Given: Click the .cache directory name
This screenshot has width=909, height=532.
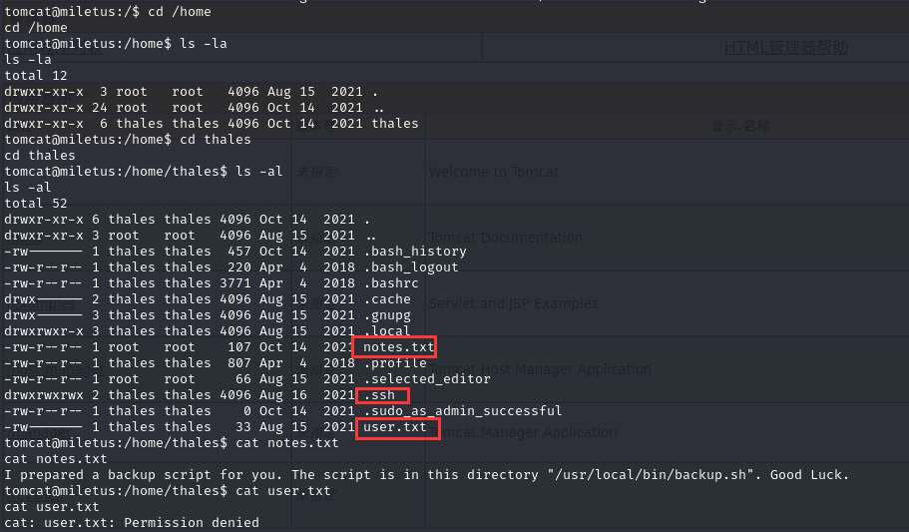Looking at the screenshot, I should tap(387, 299).
